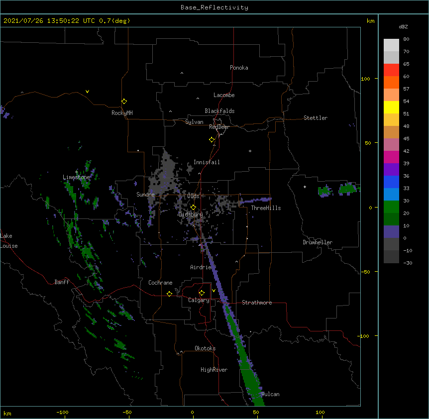This screenshot has height=419, width=429.
Task: Click the 80 value at legend top
Action: (406, 39)
